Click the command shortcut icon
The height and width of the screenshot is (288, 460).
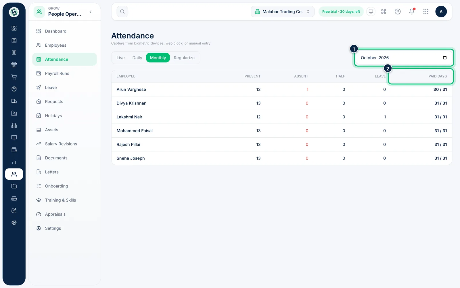pos(384,12)
